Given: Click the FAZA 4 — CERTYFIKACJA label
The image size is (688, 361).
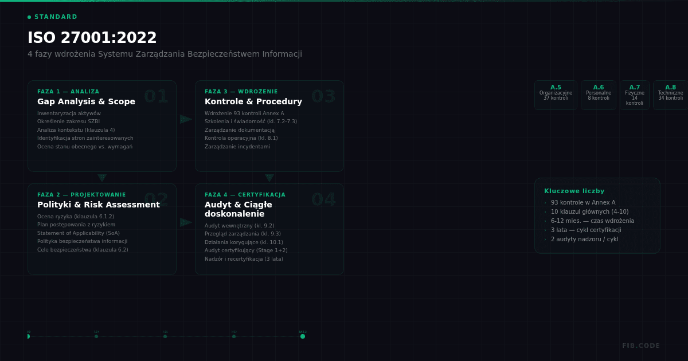Looking at the screenshot, I should 245,195.
